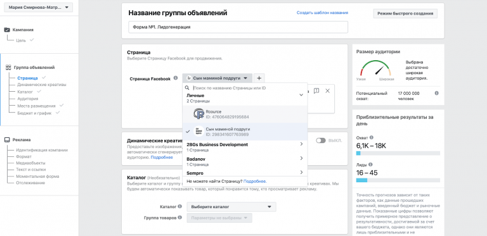Click the Лиды estimate bar
Screen dimensions: 487x236
398,180
